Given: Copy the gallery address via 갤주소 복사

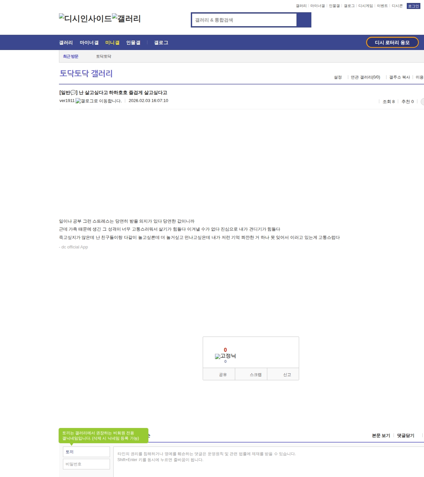Looking at the screenshot, I should coord(399,77).
